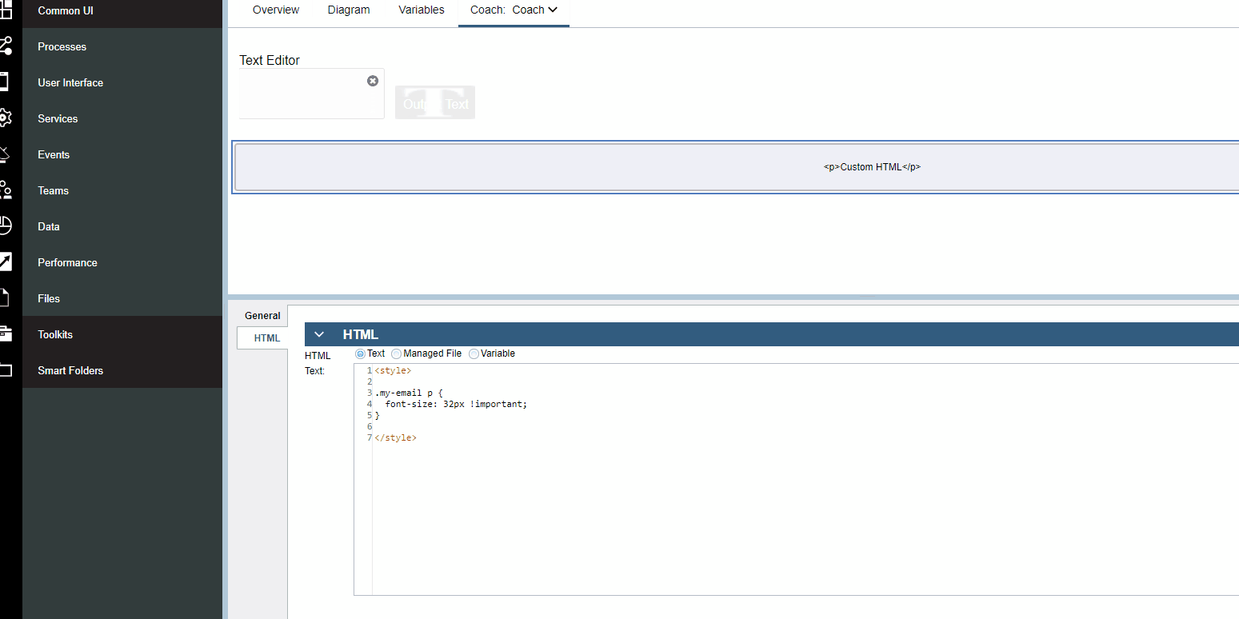Click the Teams people icon
Image resolution: width=1239 pixels, height=619 pixels.
coord(6,190)
